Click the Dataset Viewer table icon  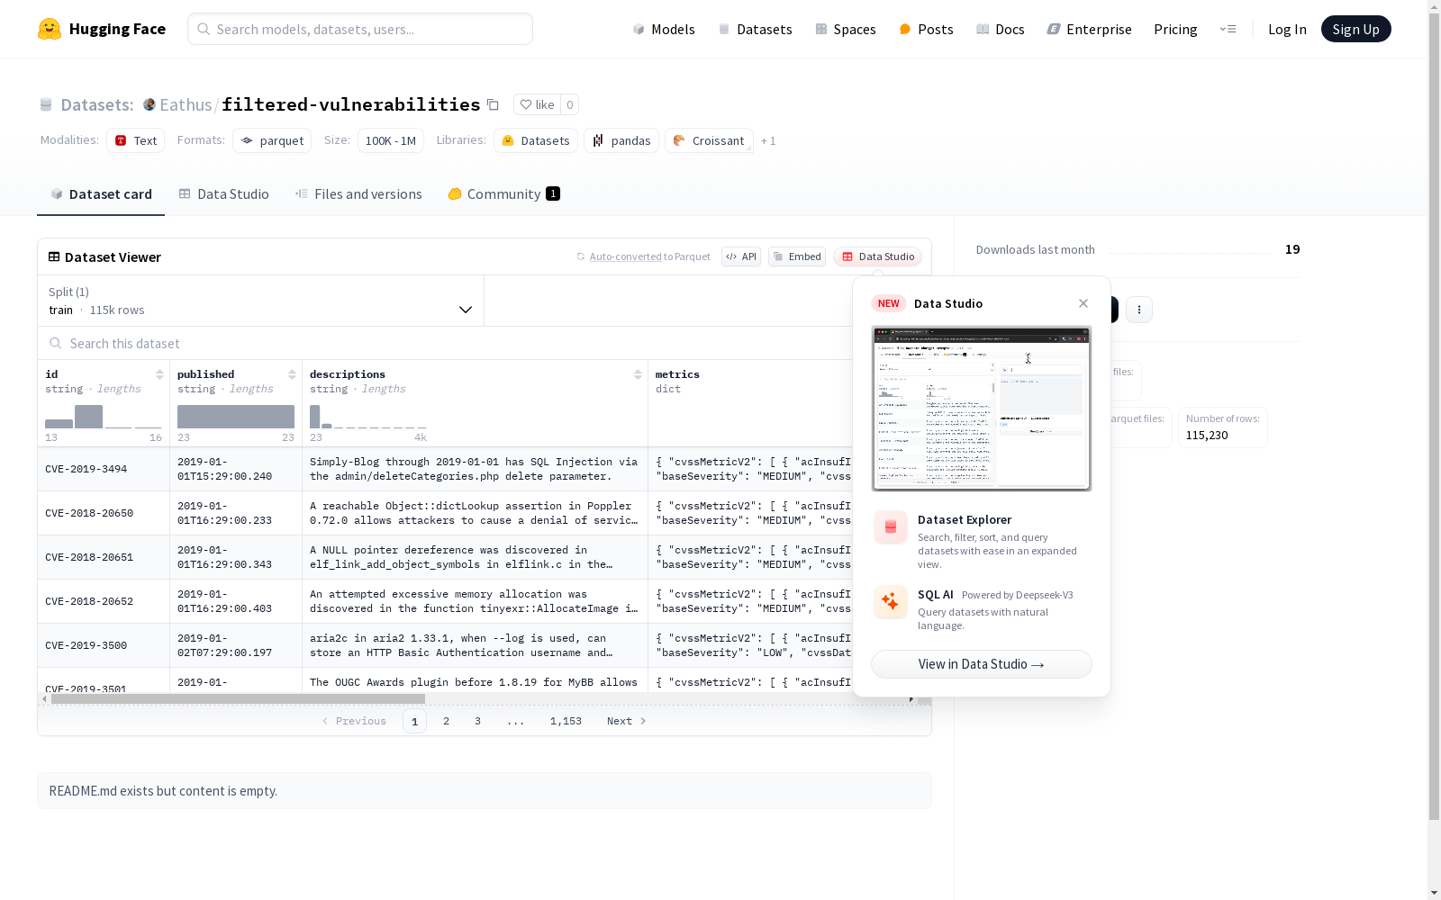(54, 256)
